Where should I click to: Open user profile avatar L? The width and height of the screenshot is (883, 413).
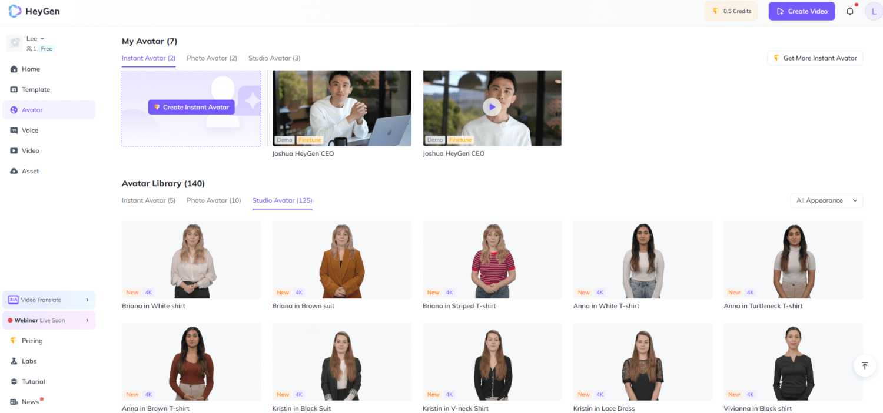point(874,11)
